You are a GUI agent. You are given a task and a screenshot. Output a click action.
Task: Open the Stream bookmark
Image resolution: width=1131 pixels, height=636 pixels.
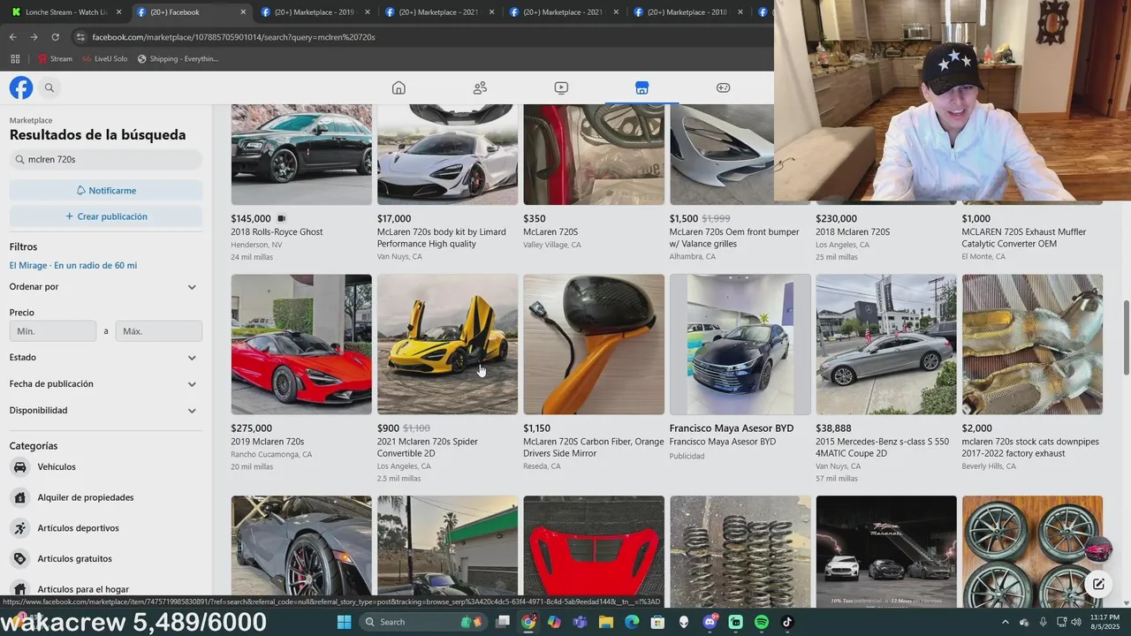(x=55, y=59)
